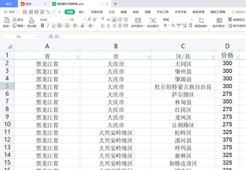Activate the Format Painter brush
This screenshot has width=246, height=170.
tap(31, 20)
